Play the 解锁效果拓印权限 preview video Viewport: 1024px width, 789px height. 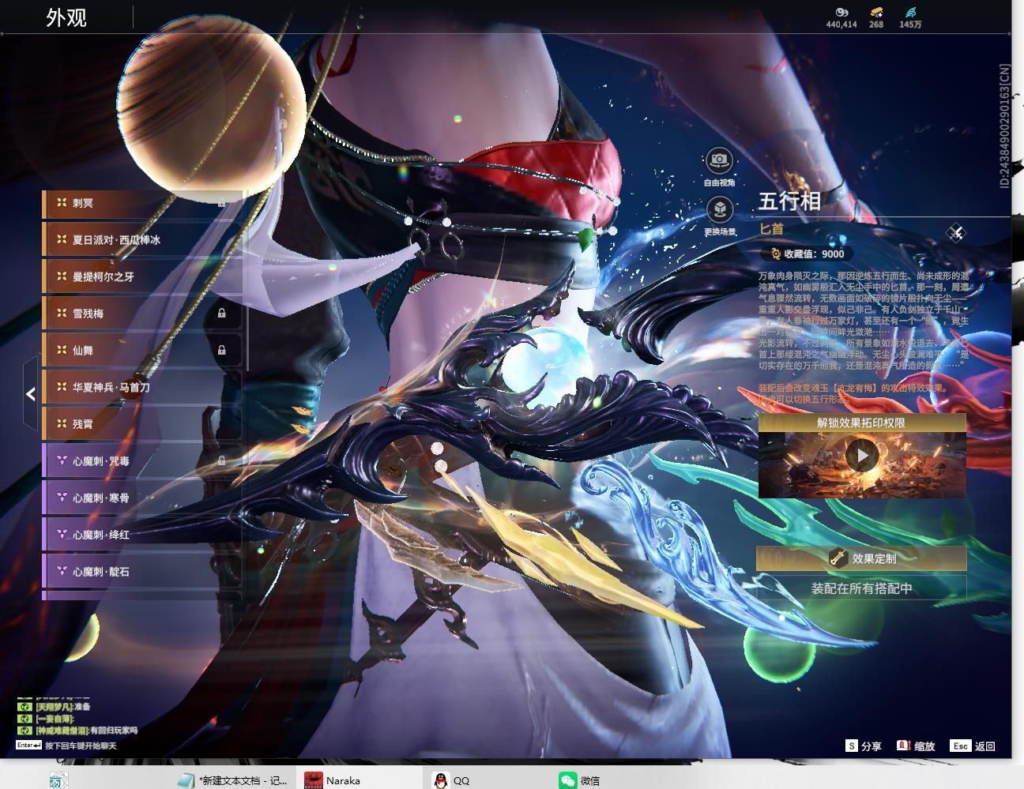862,456
